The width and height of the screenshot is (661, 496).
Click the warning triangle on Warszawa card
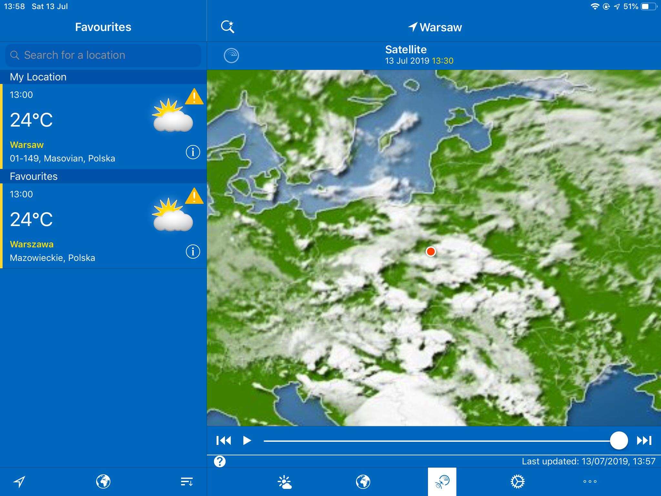(194, 196)
